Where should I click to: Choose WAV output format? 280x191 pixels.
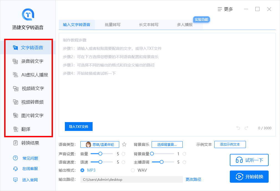133,170
